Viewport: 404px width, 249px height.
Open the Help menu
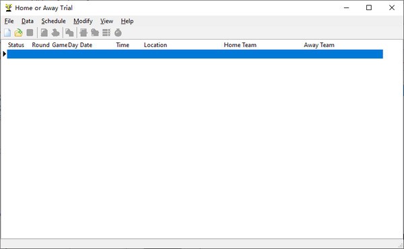point(127,21)
